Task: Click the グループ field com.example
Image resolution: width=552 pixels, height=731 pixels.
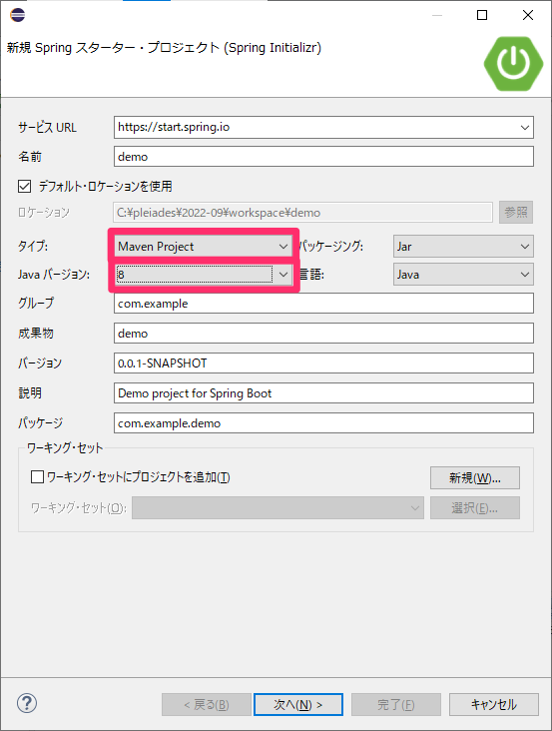Action: click(323, 304)
